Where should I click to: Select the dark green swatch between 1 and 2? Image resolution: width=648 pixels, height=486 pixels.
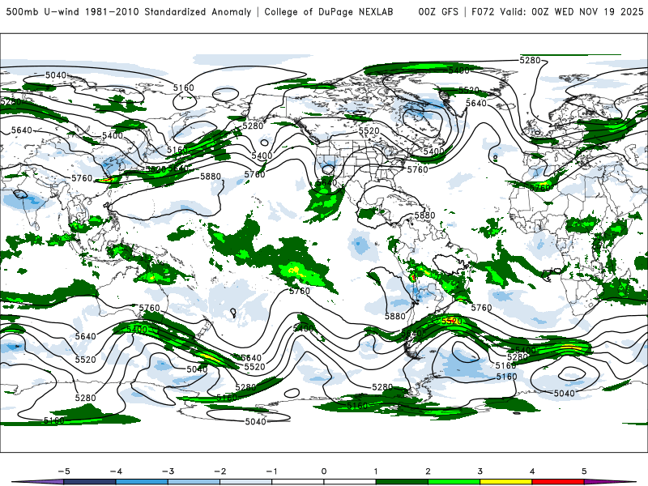pos(402,482)
